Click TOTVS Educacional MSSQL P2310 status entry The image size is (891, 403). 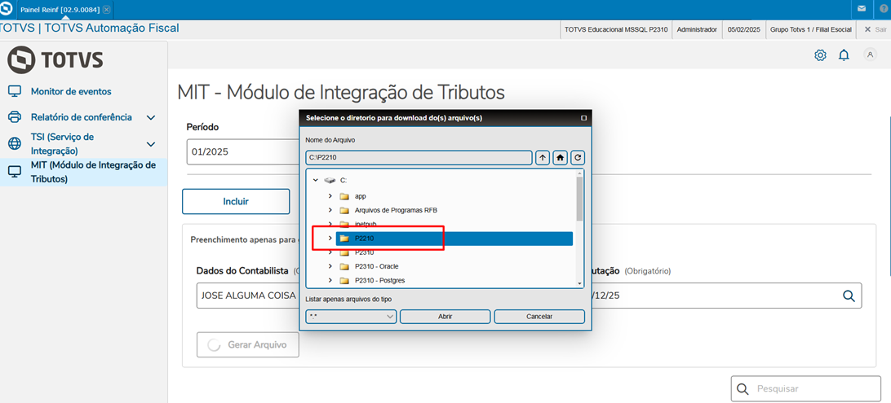[x=616, y=29]
